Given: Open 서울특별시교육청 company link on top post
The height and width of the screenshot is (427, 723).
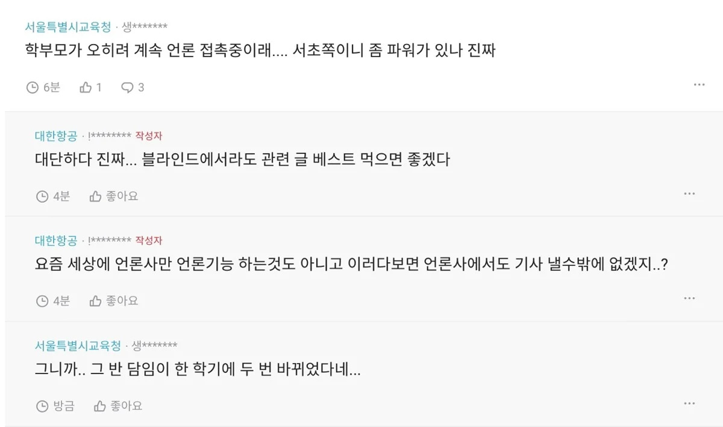Looking at the screenshot, I should coord(68,27).
